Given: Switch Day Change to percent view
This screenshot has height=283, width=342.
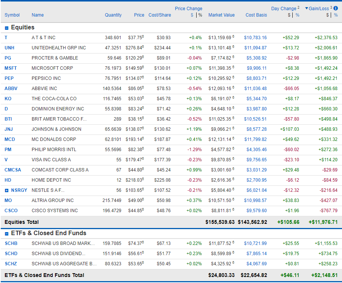Looking at the screenshot, I should point(297,15).
